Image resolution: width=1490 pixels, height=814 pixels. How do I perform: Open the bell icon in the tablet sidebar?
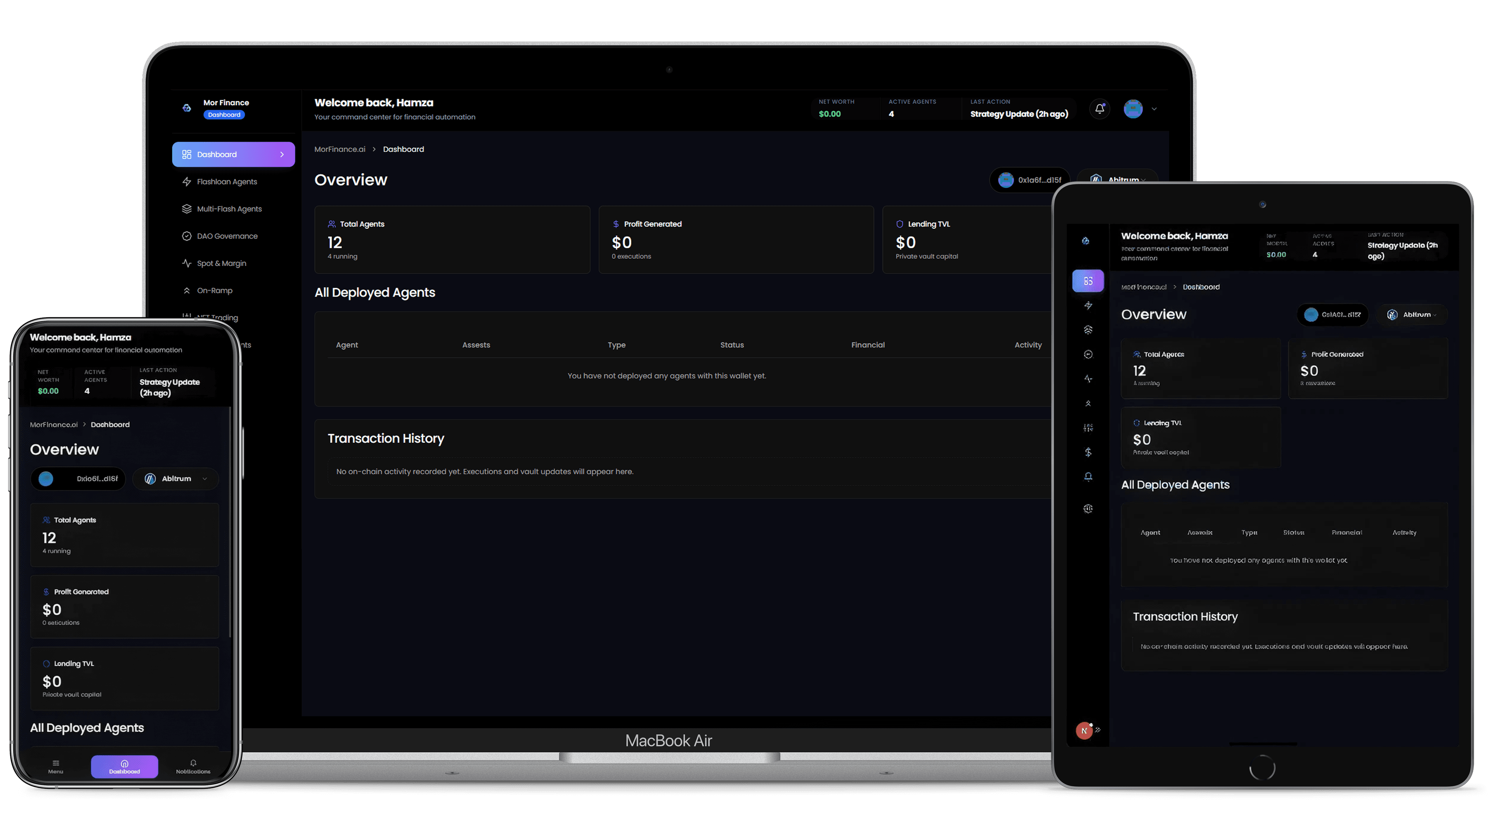1088,476
